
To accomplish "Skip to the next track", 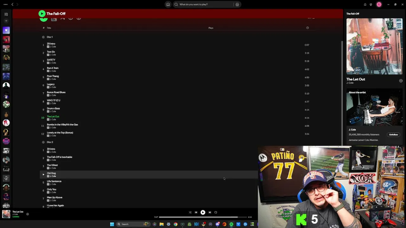I will (210, 212).
